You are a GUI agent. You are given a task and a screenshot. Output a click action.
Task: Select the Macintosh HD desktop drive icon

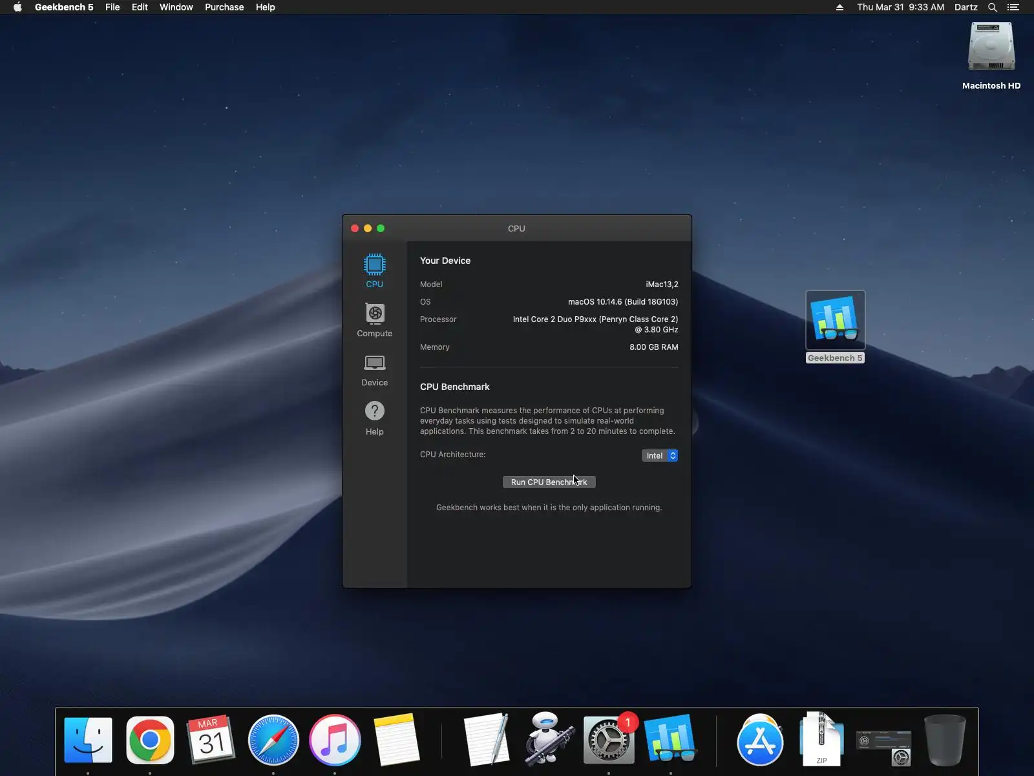991,56
